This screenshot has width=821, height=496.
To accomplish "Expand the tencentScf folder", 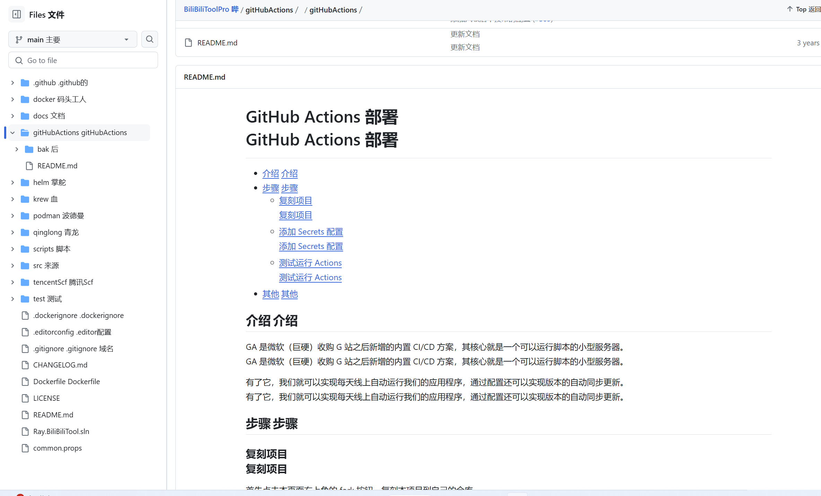I will [12, 282].
